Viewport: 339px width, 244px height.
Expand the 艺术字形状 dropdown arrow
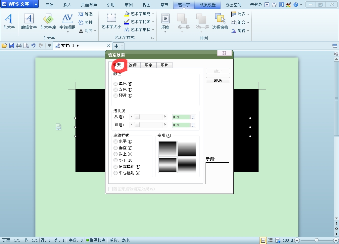click(x=153, y=29)
